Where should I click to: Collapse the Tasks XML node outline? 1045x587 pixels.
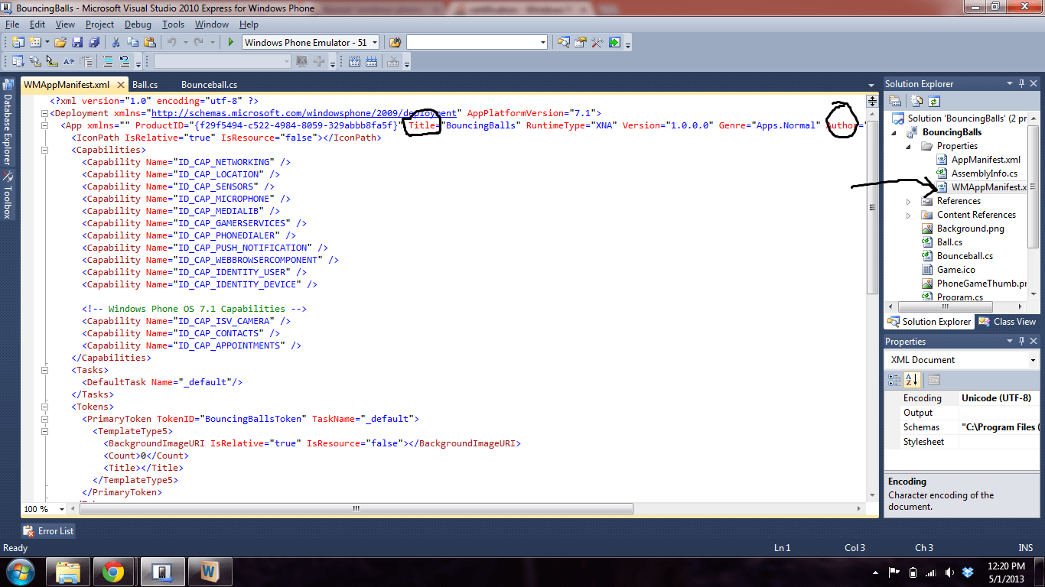44,370
